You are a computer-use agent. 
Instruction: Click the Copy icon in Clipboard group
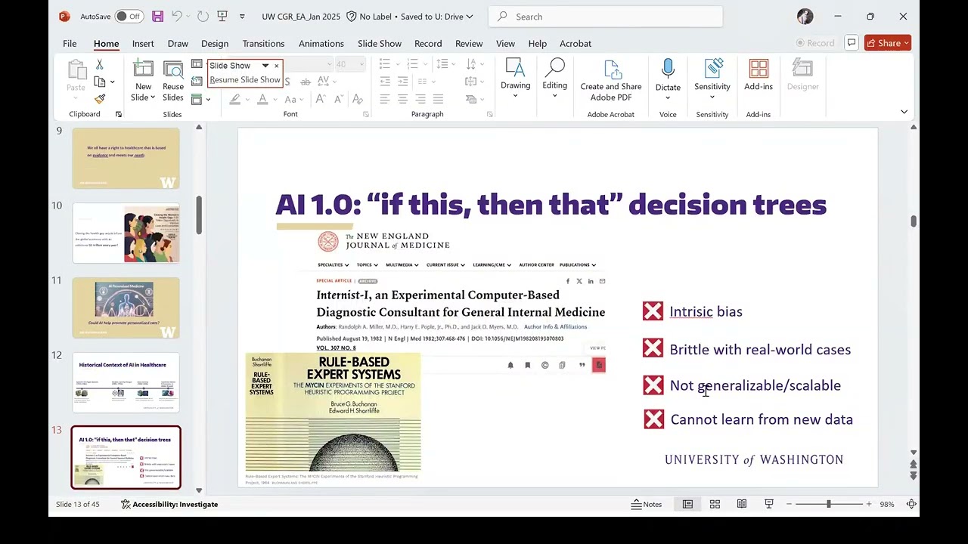(x=99, y=82)
